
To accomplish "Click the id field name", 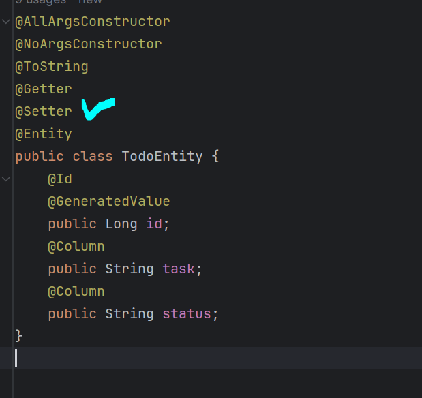I will click(154, 224).
